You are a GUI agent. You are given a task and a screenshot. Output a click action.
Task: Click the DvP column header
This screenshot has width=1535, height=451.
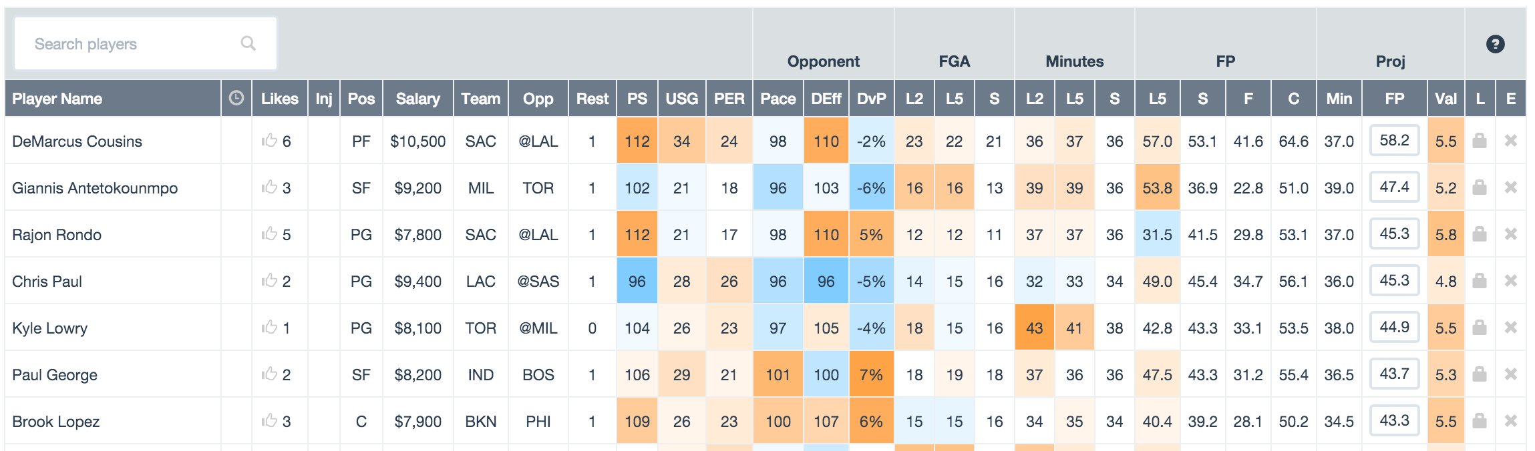(871, 99)
